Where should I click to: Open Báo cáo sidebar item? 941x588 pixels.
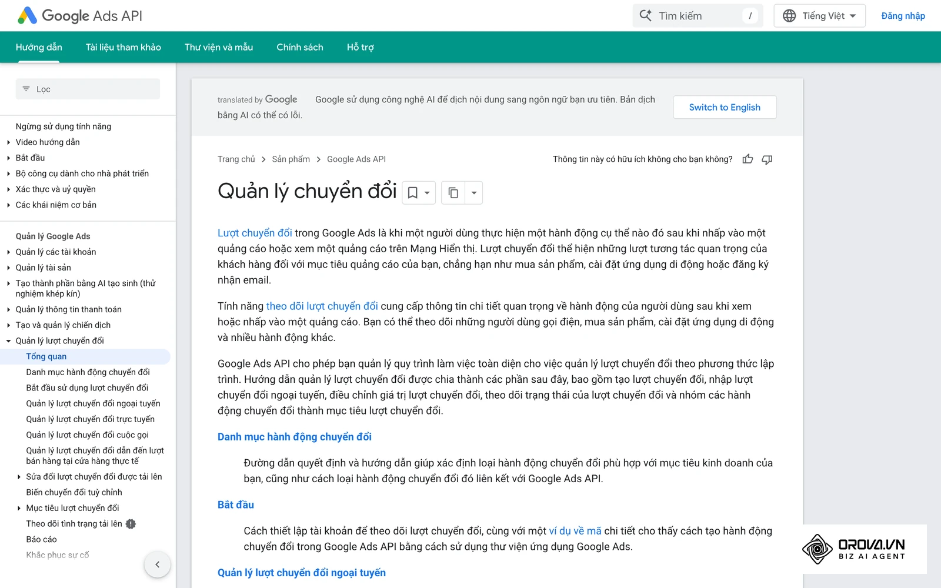point(41,539)
